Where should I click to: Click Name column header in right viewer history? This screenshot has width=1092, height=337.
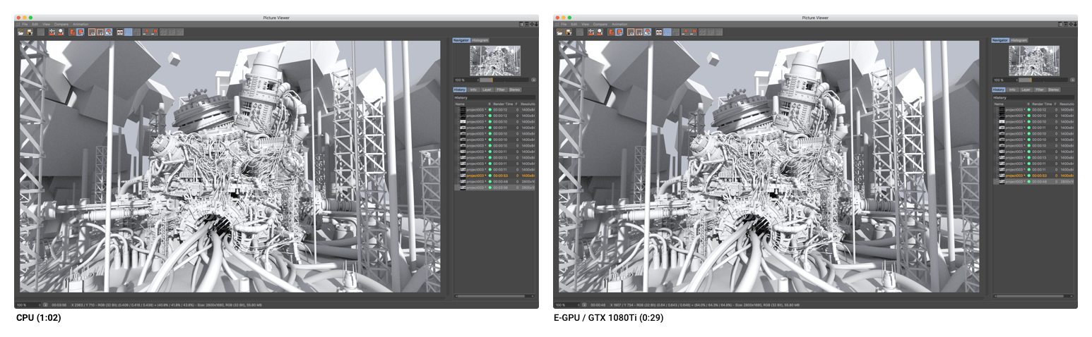tap(999, 104)
